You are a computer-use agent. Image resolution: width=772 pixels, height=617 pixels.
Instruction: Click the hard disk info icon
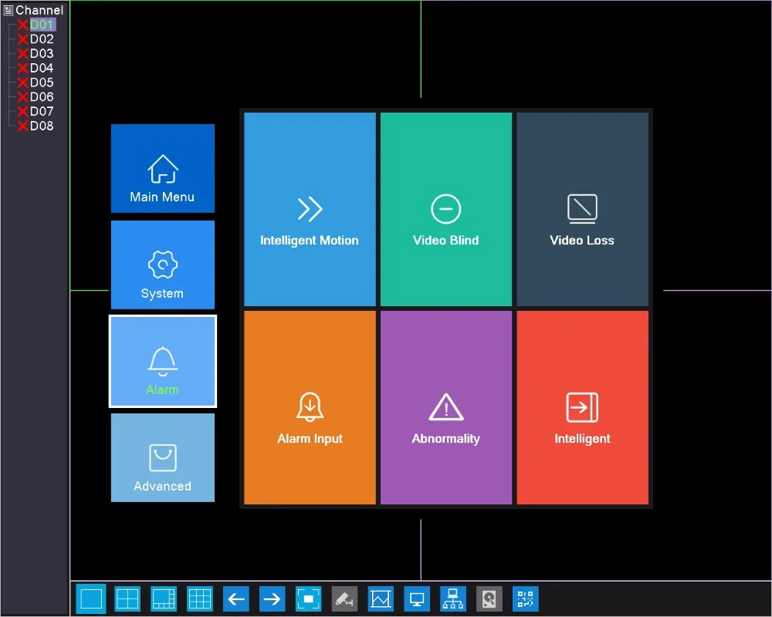click(x=489, y=598)
